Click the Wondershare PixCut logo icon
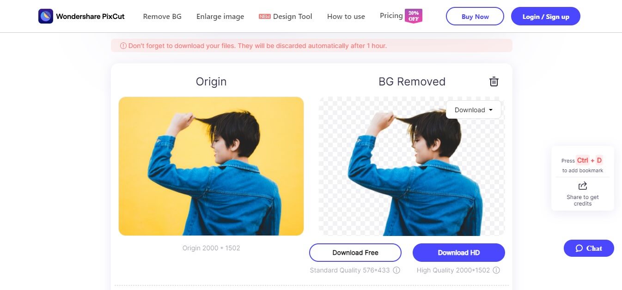 click(45, 16)
